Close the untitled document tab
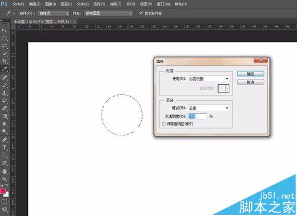Image resolution: width=297 pixels, height=216 pixels. coord(75,21)
